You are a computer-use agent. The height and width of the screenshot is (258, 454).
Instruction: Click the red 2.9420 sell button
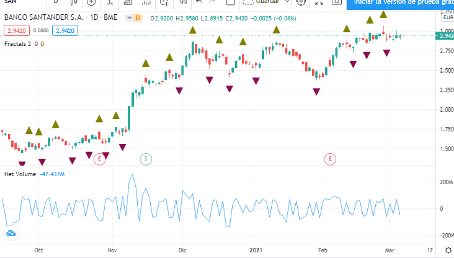(17, 30)
